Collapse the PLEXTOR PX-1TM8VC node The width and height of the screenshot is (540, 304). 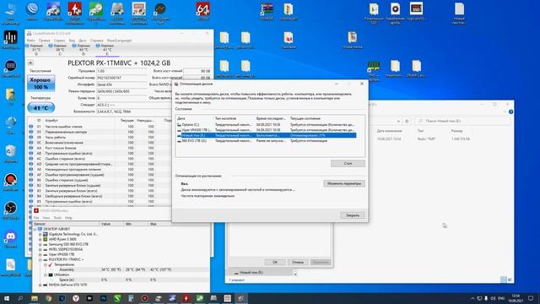pyautogui.click(x=40, y=259)
